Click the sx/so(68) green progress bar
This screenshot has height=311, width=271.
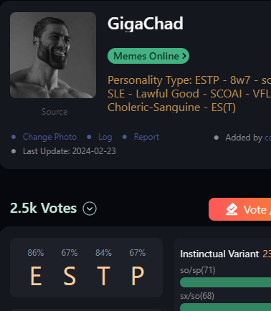(225, 307)
